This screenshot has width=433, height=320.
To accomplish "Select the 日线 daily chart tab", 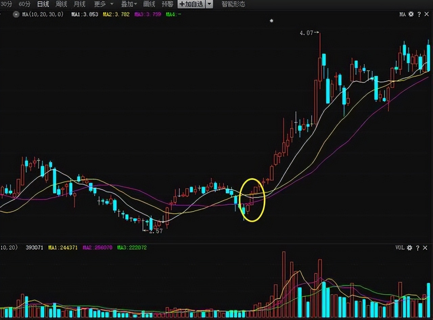I will point(43,4).
